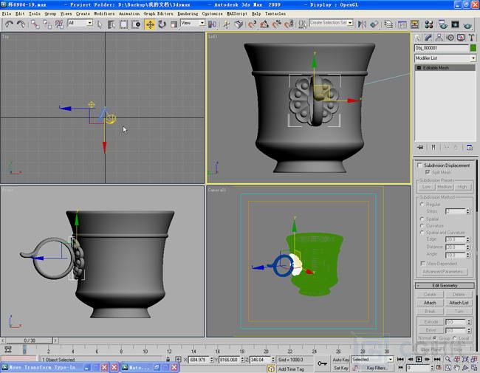
Task: Open the MAXScript menu
Action: (x=237, y=14)
